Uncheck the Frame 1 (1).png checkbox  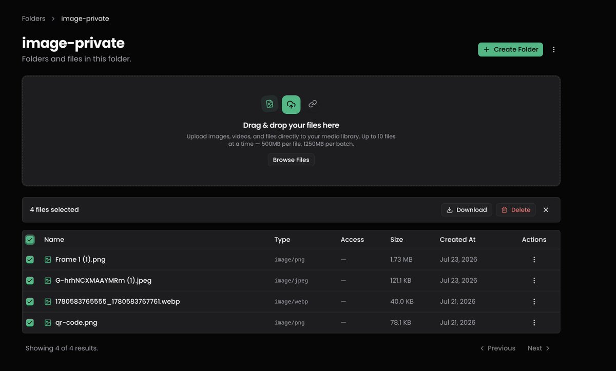click(30, 260)
